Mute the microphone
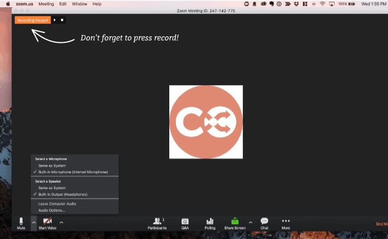Viewport: 388px width, 239px height. 21,221
